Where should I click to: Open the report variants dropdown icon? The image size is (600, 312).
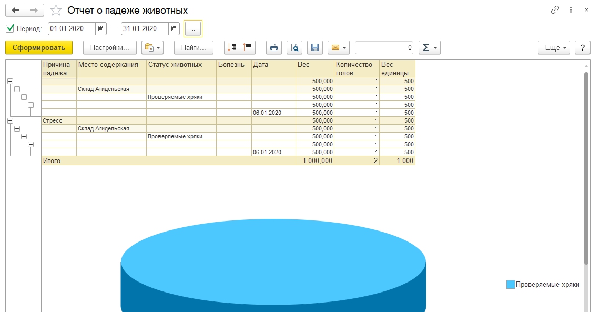point(152,47)
